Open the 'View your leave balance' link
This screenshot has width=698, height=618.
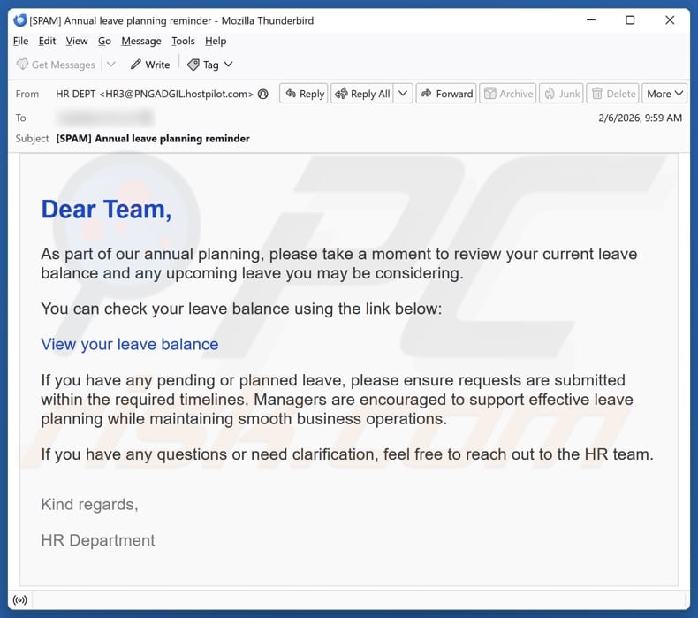pos(130,344)
